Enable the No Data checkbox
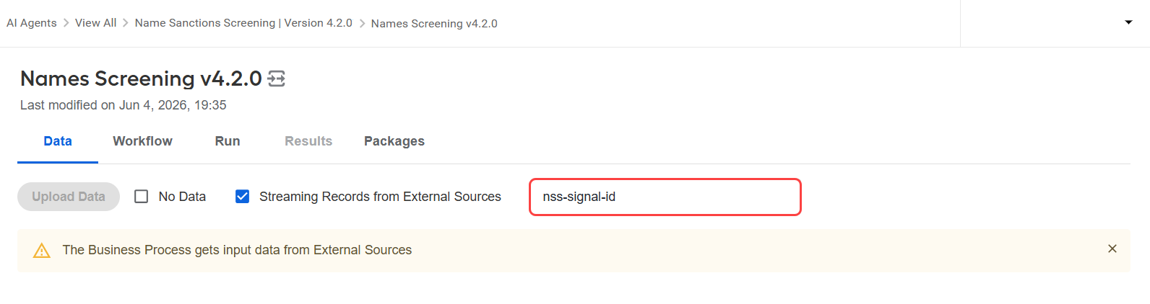 pos(142,197)
